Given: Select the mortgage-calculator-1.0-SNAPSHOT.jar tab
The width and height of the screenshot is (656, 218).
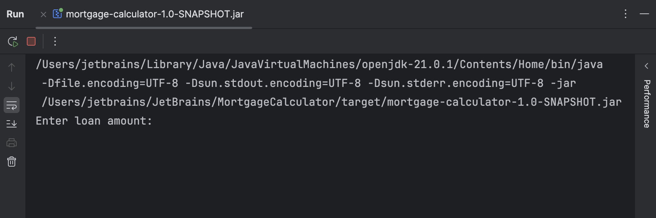Looking at the screenshot, I should click(x=155, y=14).
